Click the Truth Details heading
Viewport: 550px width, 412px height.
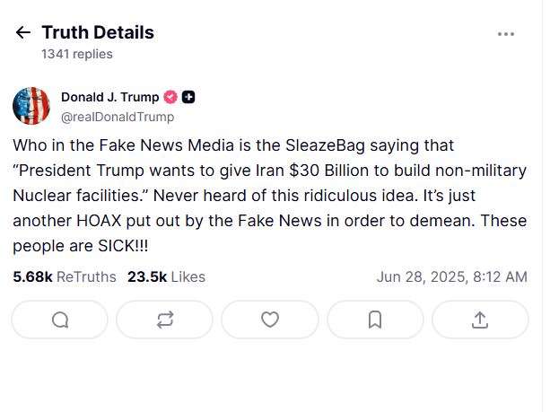click(98, 32)
